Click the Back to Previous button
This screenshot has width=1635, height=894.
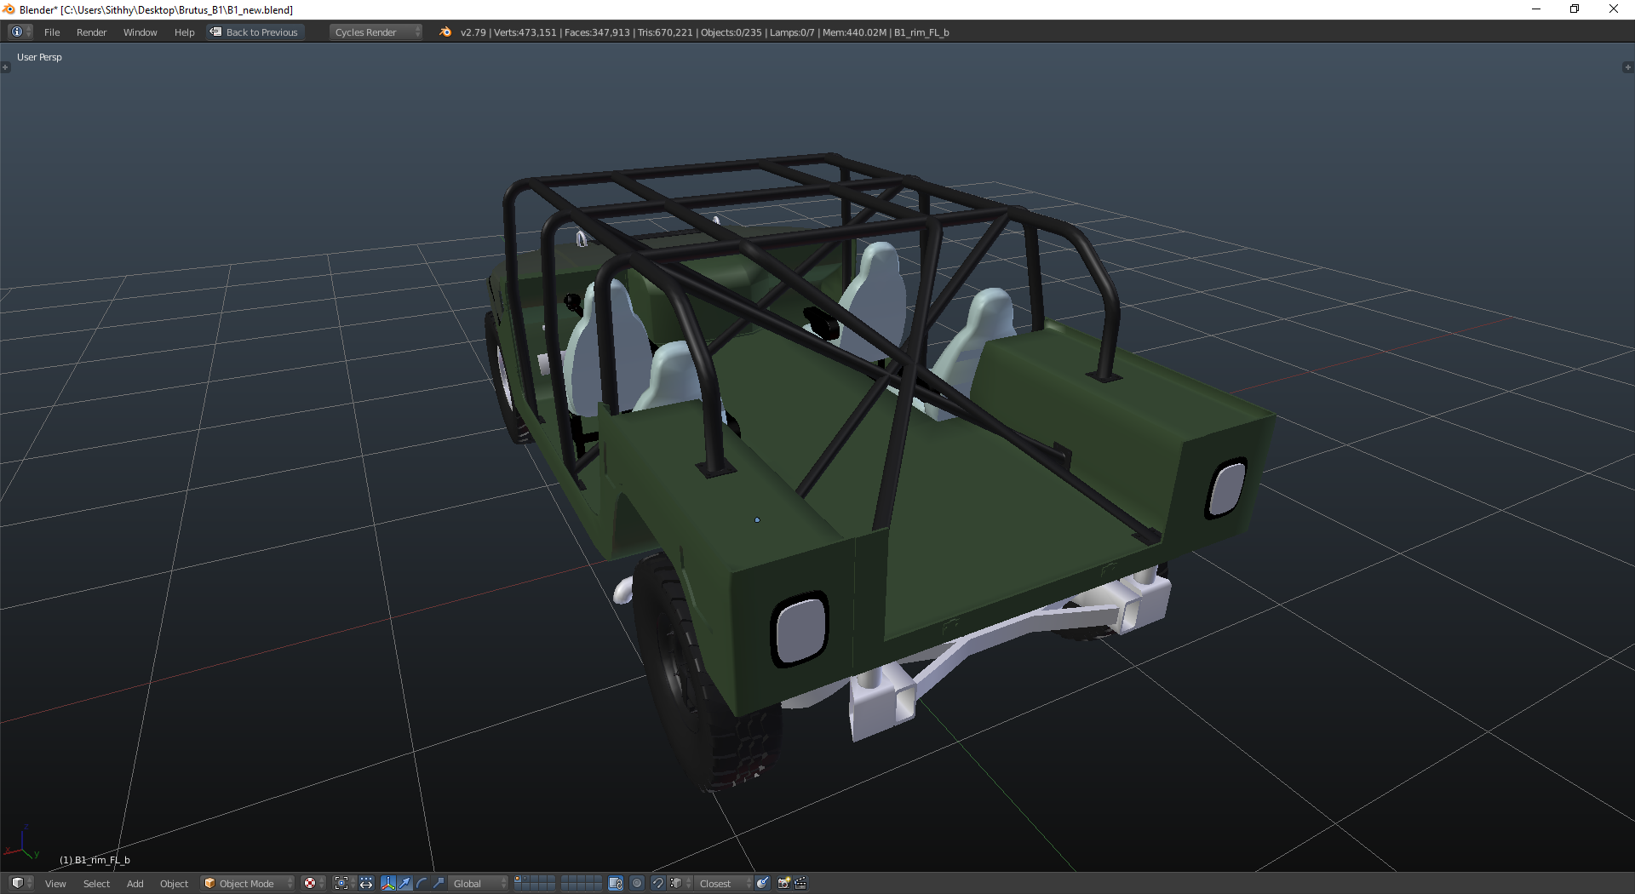point(255,32)
